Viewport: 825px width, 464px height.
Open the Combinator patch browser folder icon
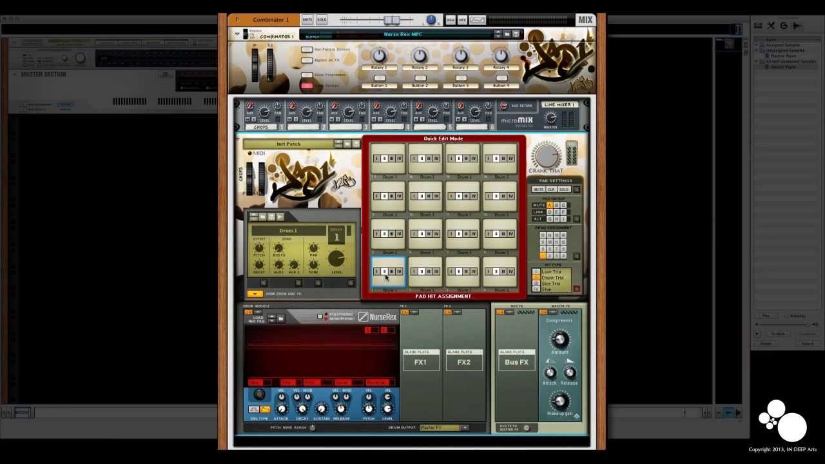[x=507, y=34]
